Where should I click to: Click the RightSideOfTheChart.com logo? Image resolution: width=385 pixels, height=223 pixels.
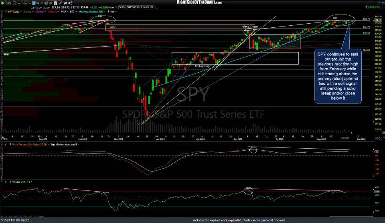[199, 2]
